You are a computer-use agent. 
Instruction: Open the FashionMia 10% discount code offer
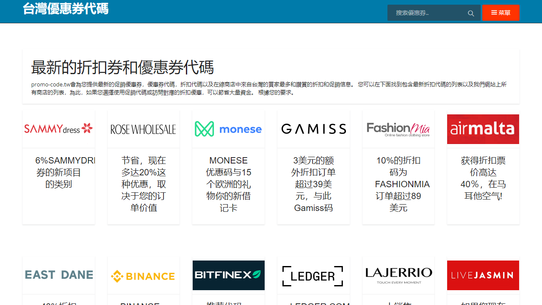tap(398, 184)
